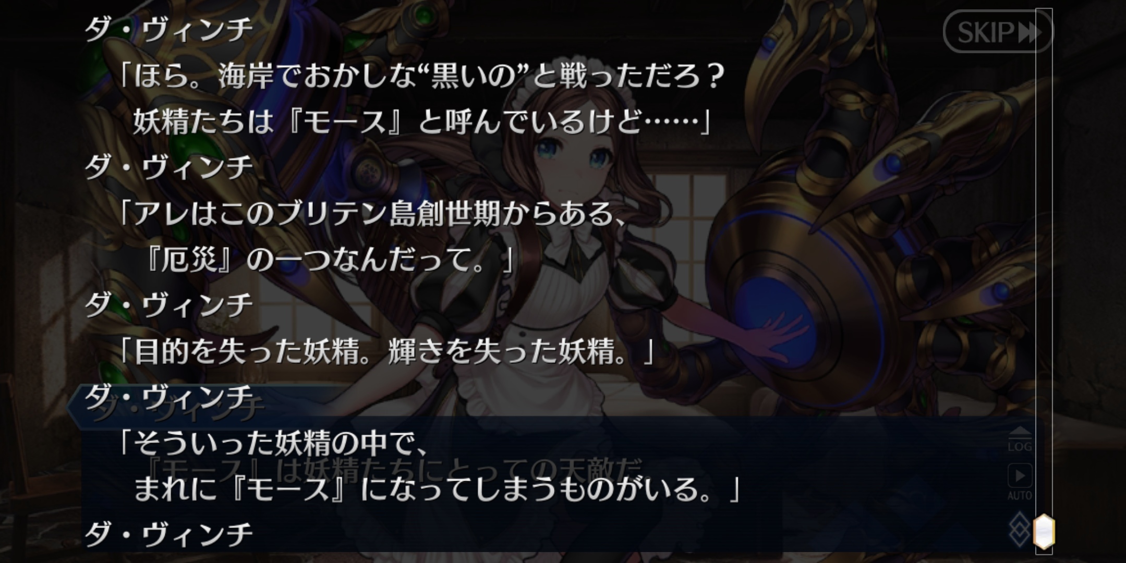This screenshot has height=563, width=1126.
Task: Select the first ダ・ヴィンチ speaker name
Action: click(168, 29)
